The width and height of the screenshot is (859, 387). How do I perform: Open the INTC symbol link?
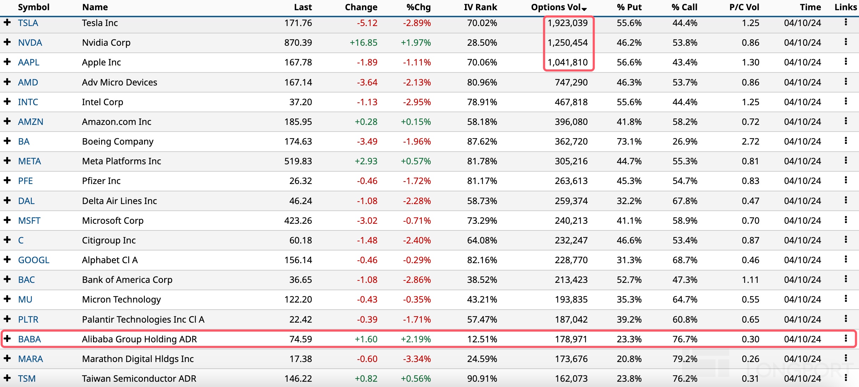click(x=28, y=102)
